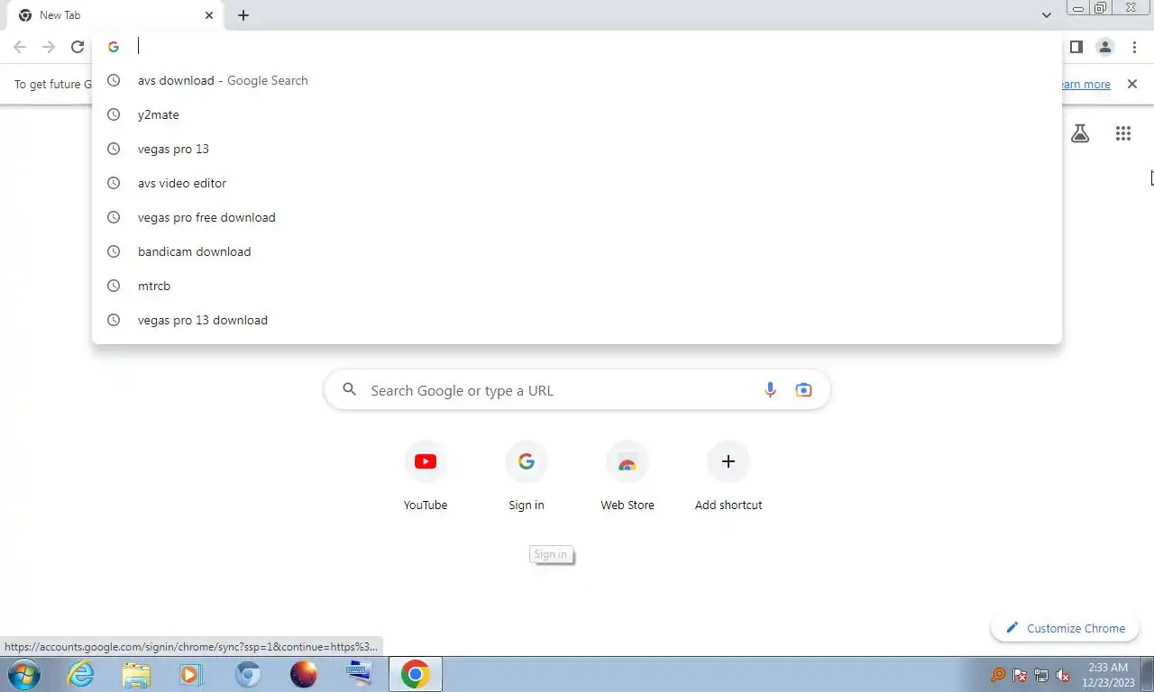Viewport: 1154px width, 692px height.
Task: Choose the 'mtrcb' history suggestion
Action: click(577, 286)
